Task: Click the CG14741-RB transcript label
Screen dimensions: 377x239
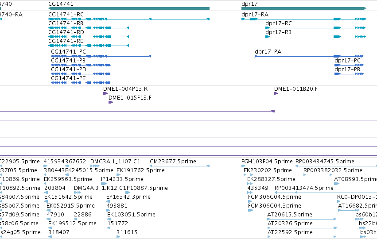Action: tap(66, 23)
